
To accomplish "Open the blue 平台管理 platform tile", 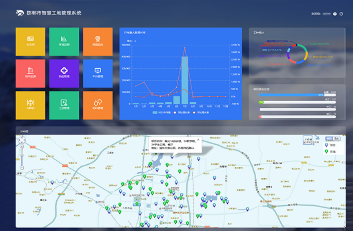I will [98, 73].
